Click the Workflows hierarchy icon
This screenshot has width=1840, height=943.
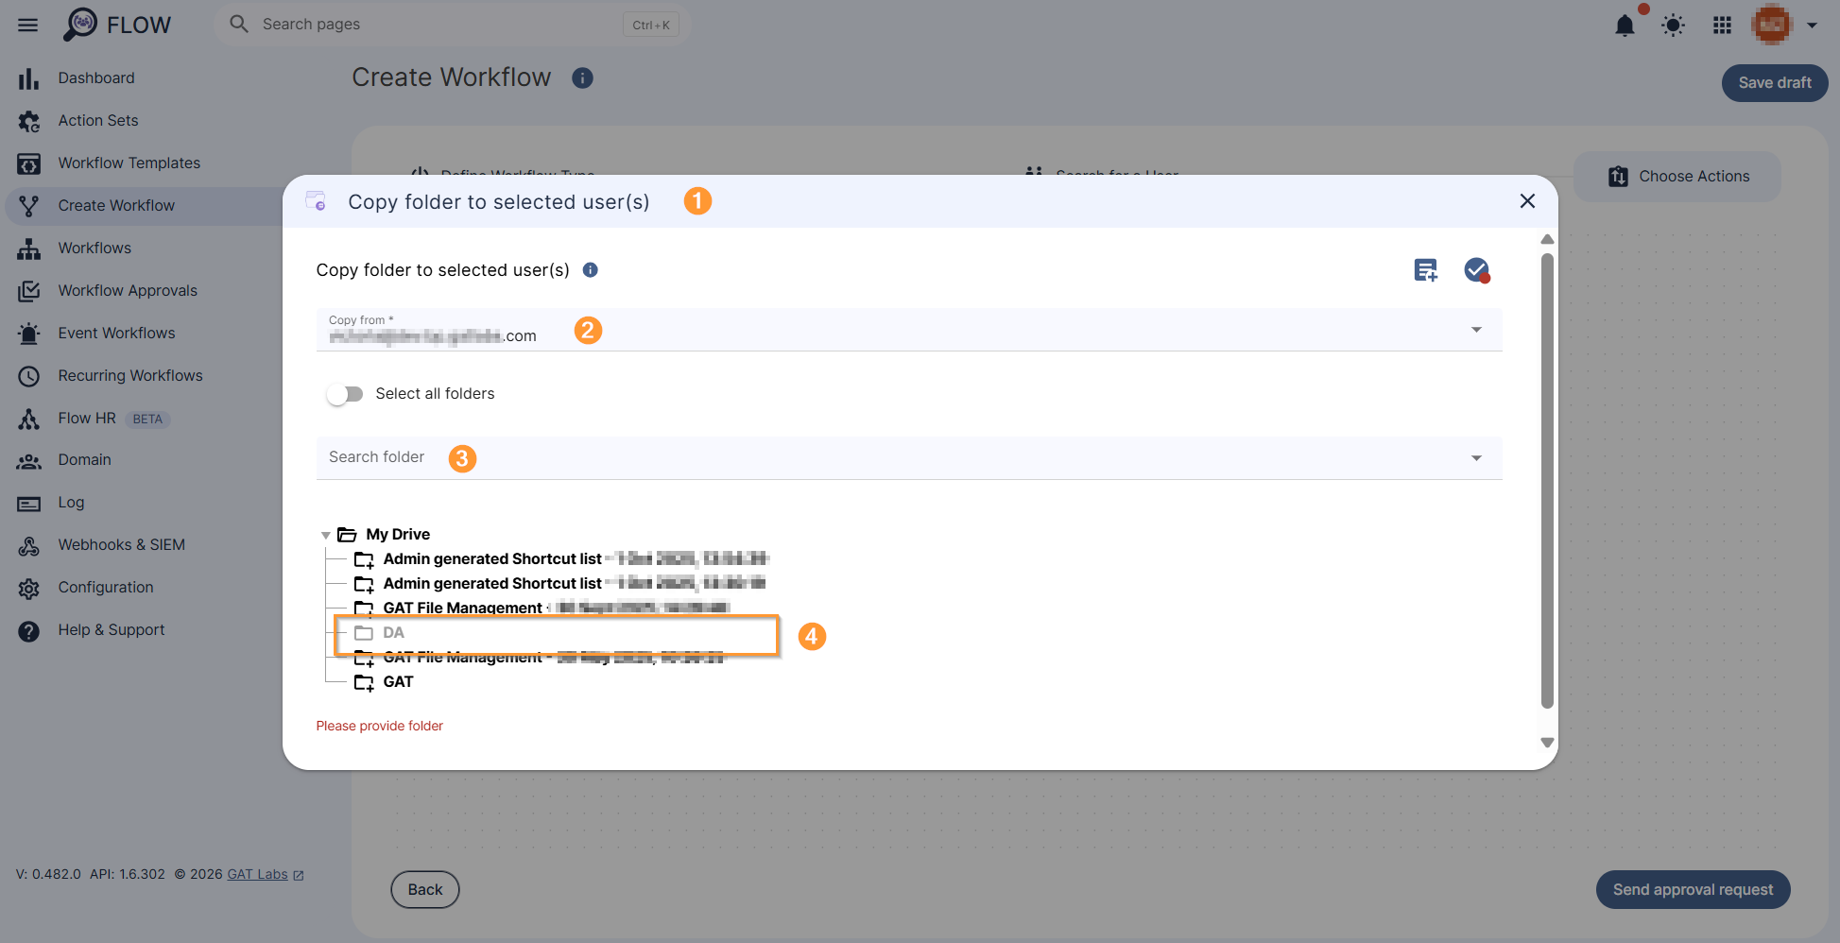pyautogui.click(x=28, y=249)
